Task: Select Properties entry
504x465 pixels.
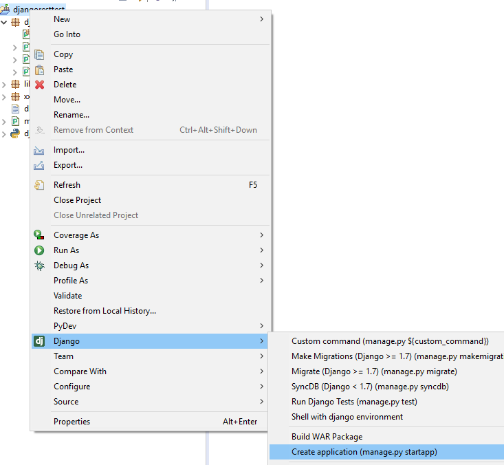Action: [150, 421]
